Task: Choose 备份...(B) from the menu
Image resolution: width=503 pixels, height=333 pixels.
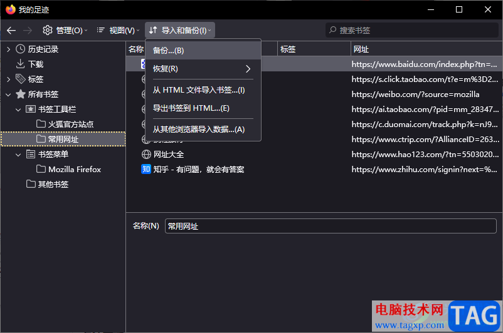Action: pos(203,50)
